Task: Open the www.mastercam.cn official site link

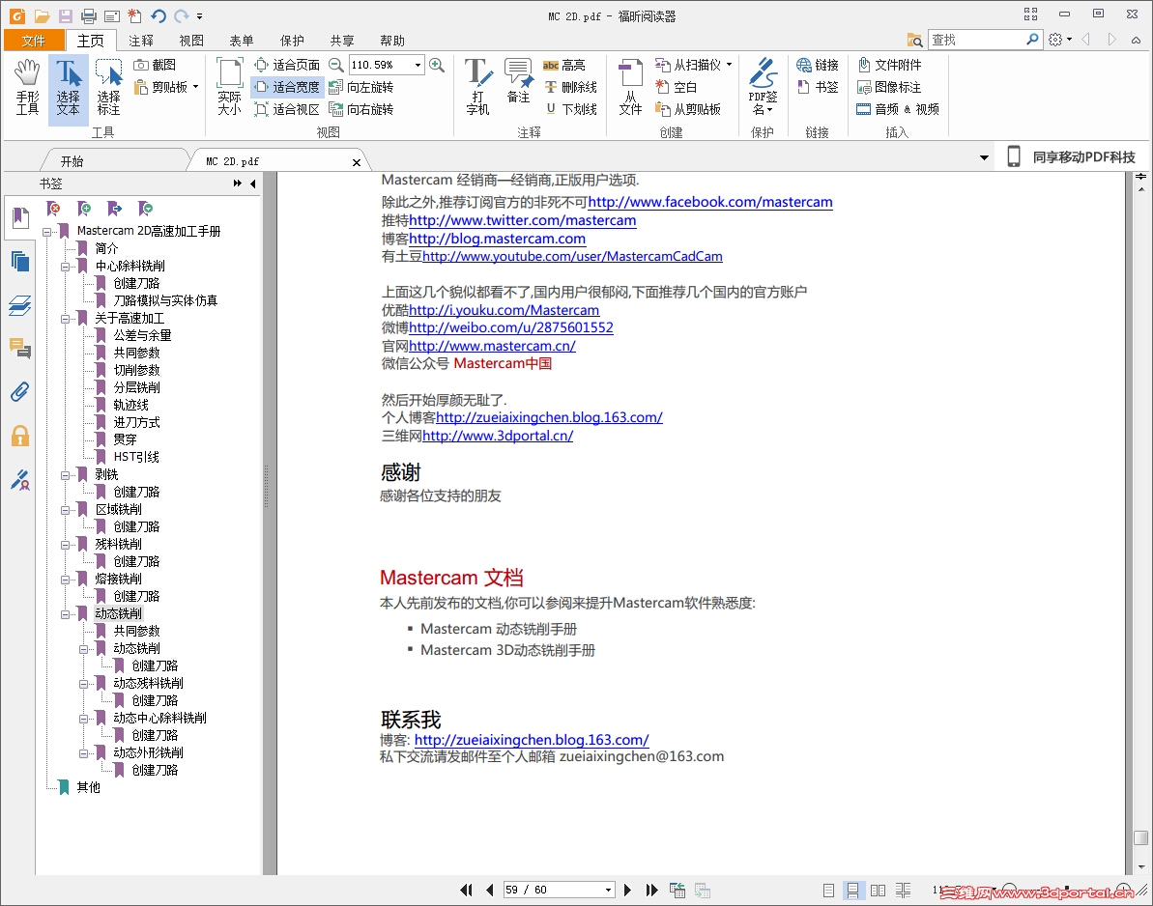Action: (493, 346)
